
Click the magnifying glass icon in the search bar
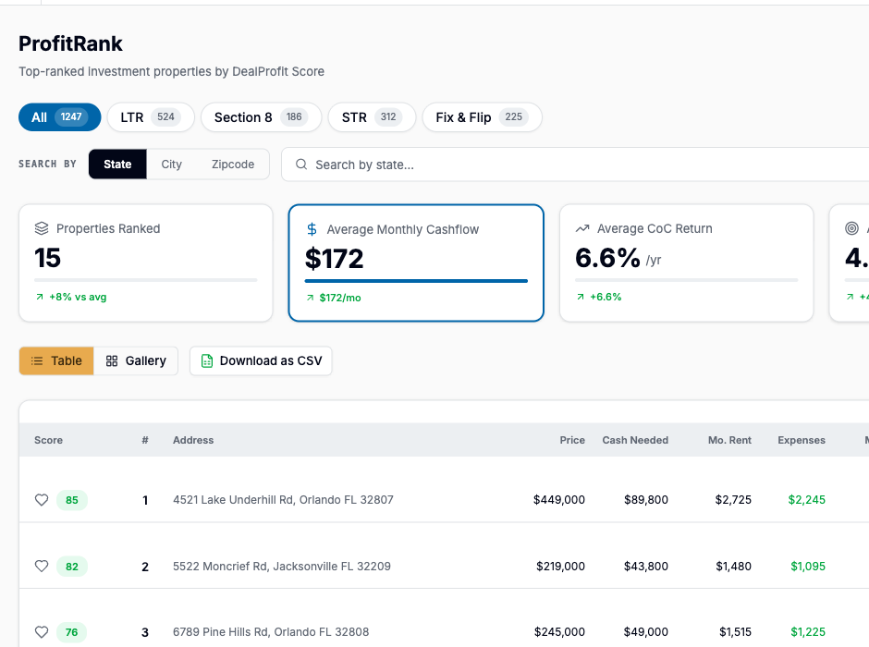click(300, 164)
